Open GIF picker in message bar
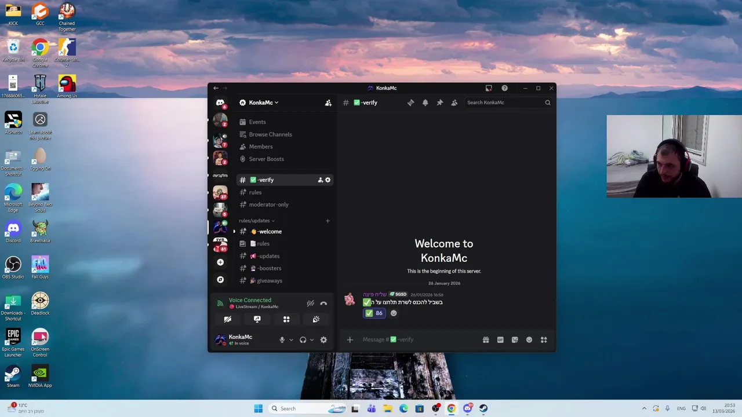This screenshot has height=417, width=742. pyautogui.click(x=500, y=340)
